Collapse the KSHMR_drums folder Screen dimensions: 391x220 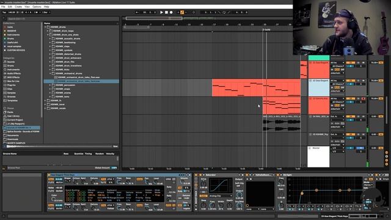(45, 27)
